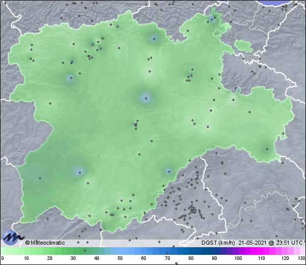
Task: Click the dark gust spot on the eastern edge
Action: tap(266, 149)
